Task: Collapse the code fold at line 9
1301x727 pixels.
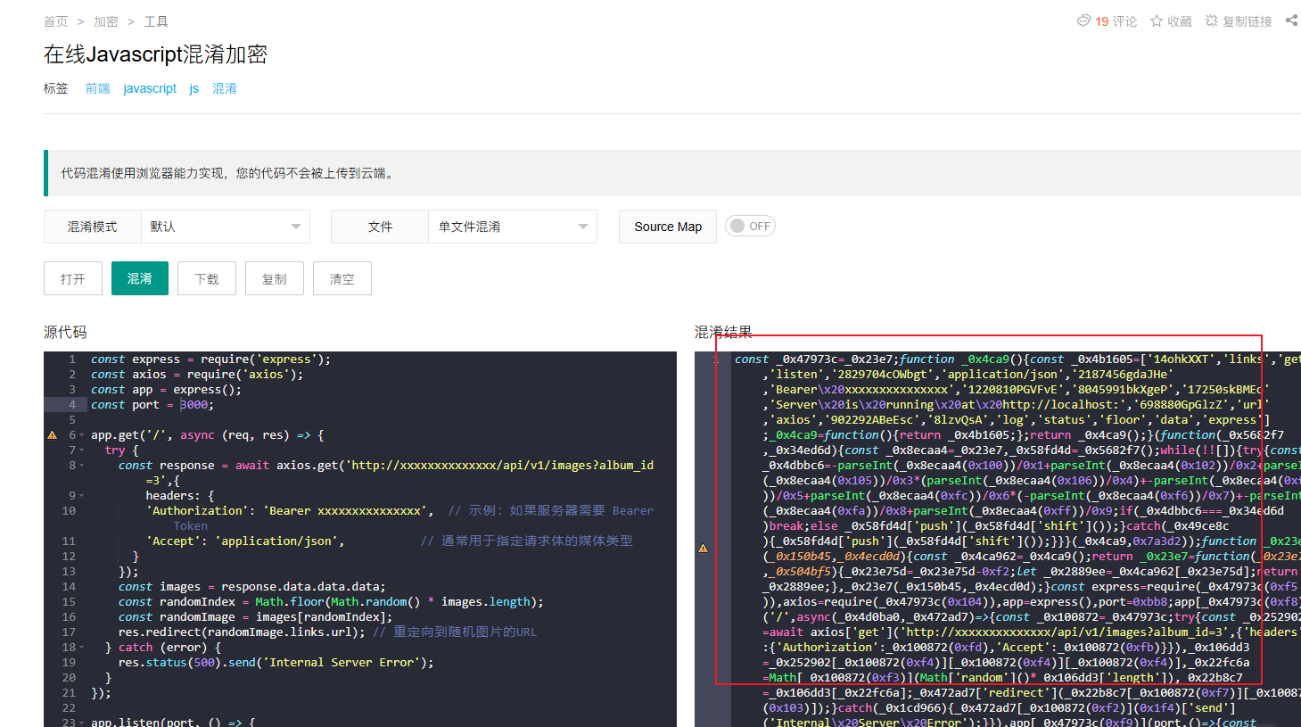Action: click(82, 496)
